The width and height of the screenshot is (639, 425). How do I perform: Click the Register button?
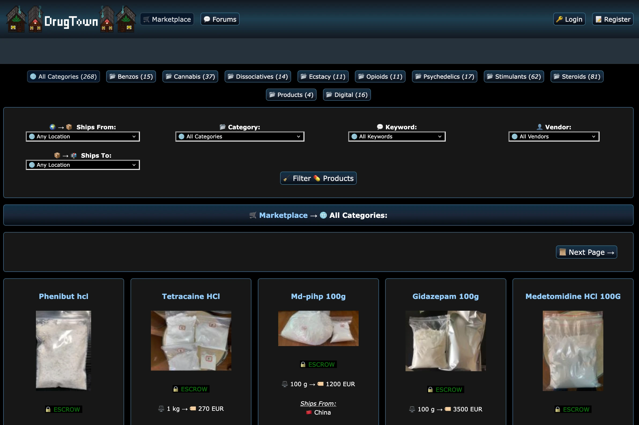point(612,19)
